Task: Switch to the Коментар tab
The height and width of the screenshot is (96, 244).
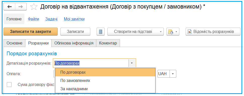Action: (x=108, y=43)
